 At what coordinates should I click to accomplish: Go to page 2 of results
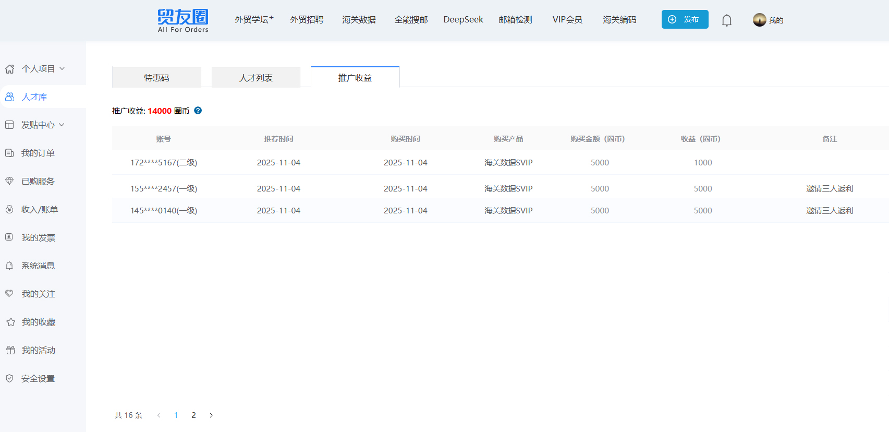click(x=193, y=415)
